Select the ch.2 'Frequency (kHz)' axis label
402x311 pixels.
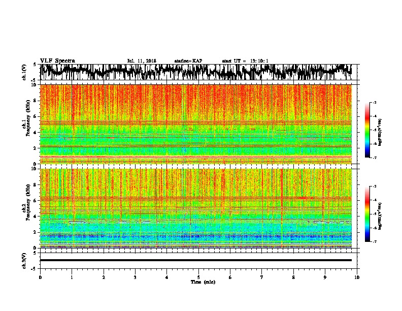click(28, 202)
